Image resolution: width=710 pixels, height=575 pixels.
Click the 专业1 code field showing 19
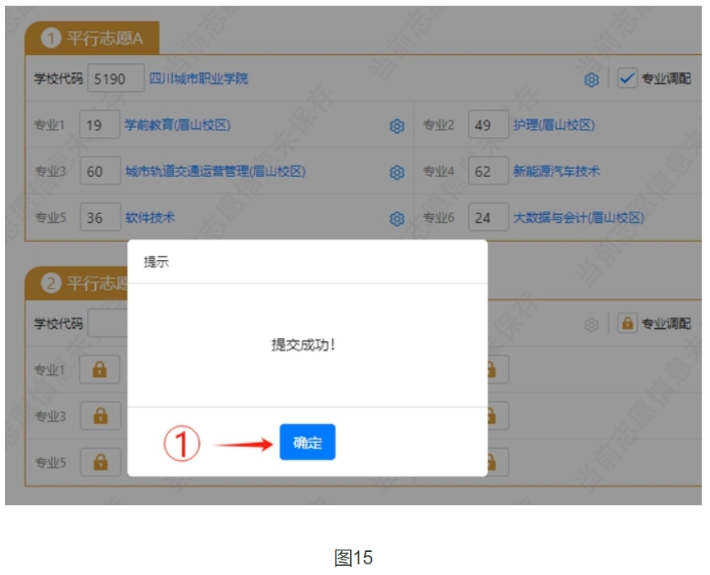click(x=100, y=125)
